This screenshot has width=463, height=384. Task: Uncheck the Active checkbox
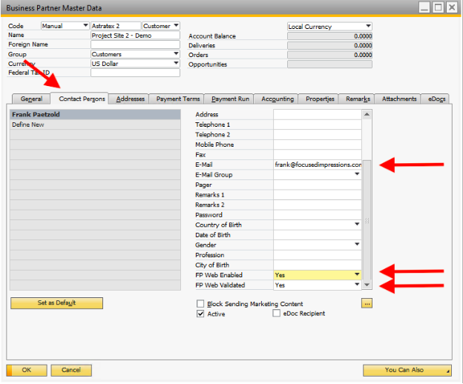(x=200, y=314)
